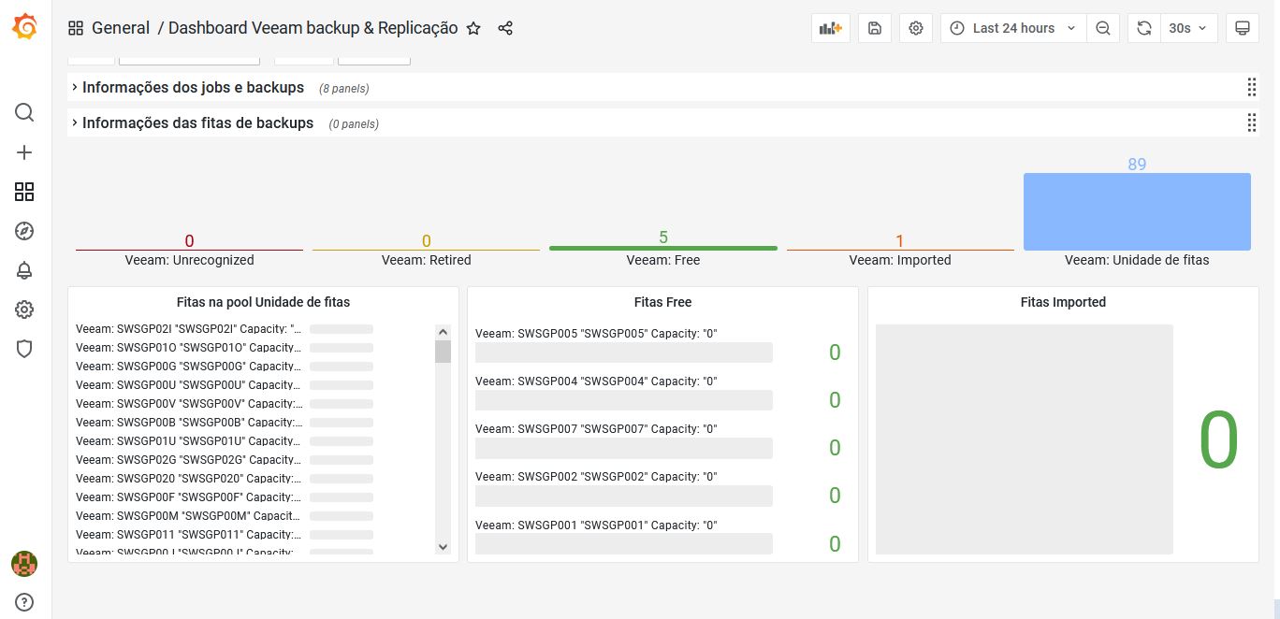
Task: Click scroll up arrow in Fitas pool list
Action: click(x=444, y=331)
